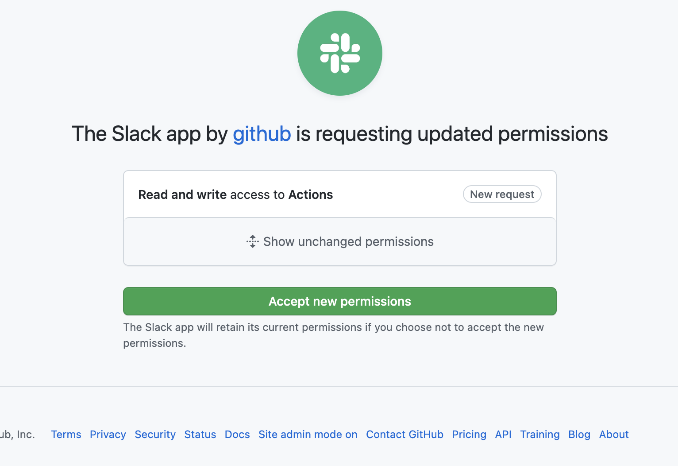Read the GitHub Blog
This screenshot has width=678, height=466.
pyautogui.click(x=579, y=435)
